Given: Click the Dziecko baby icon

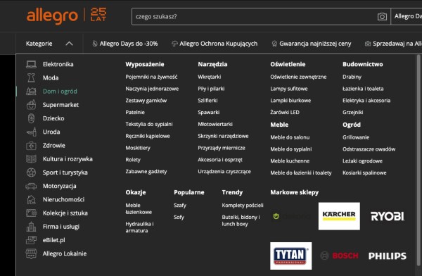Looking at the screenshot, I should pos(31,118).
